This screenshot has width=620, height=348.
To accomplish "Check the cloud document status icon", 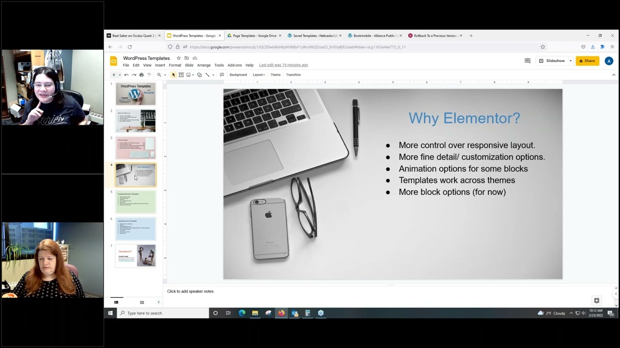I will pyautogui.click(x=195, y=58).
